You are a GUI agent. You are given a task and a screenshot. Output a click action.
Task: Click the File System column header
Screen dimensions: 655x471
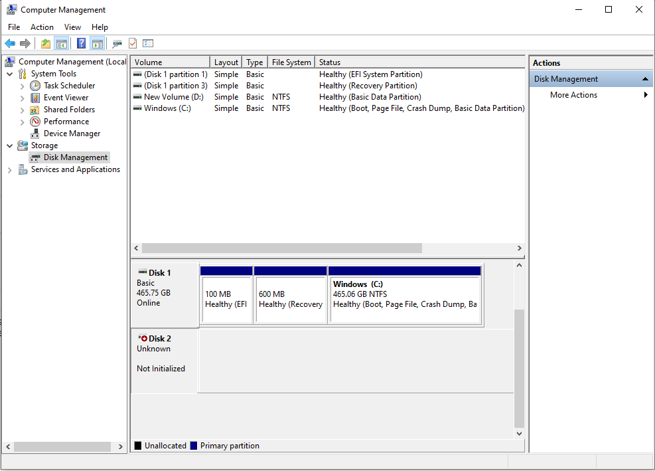[291, 62]
